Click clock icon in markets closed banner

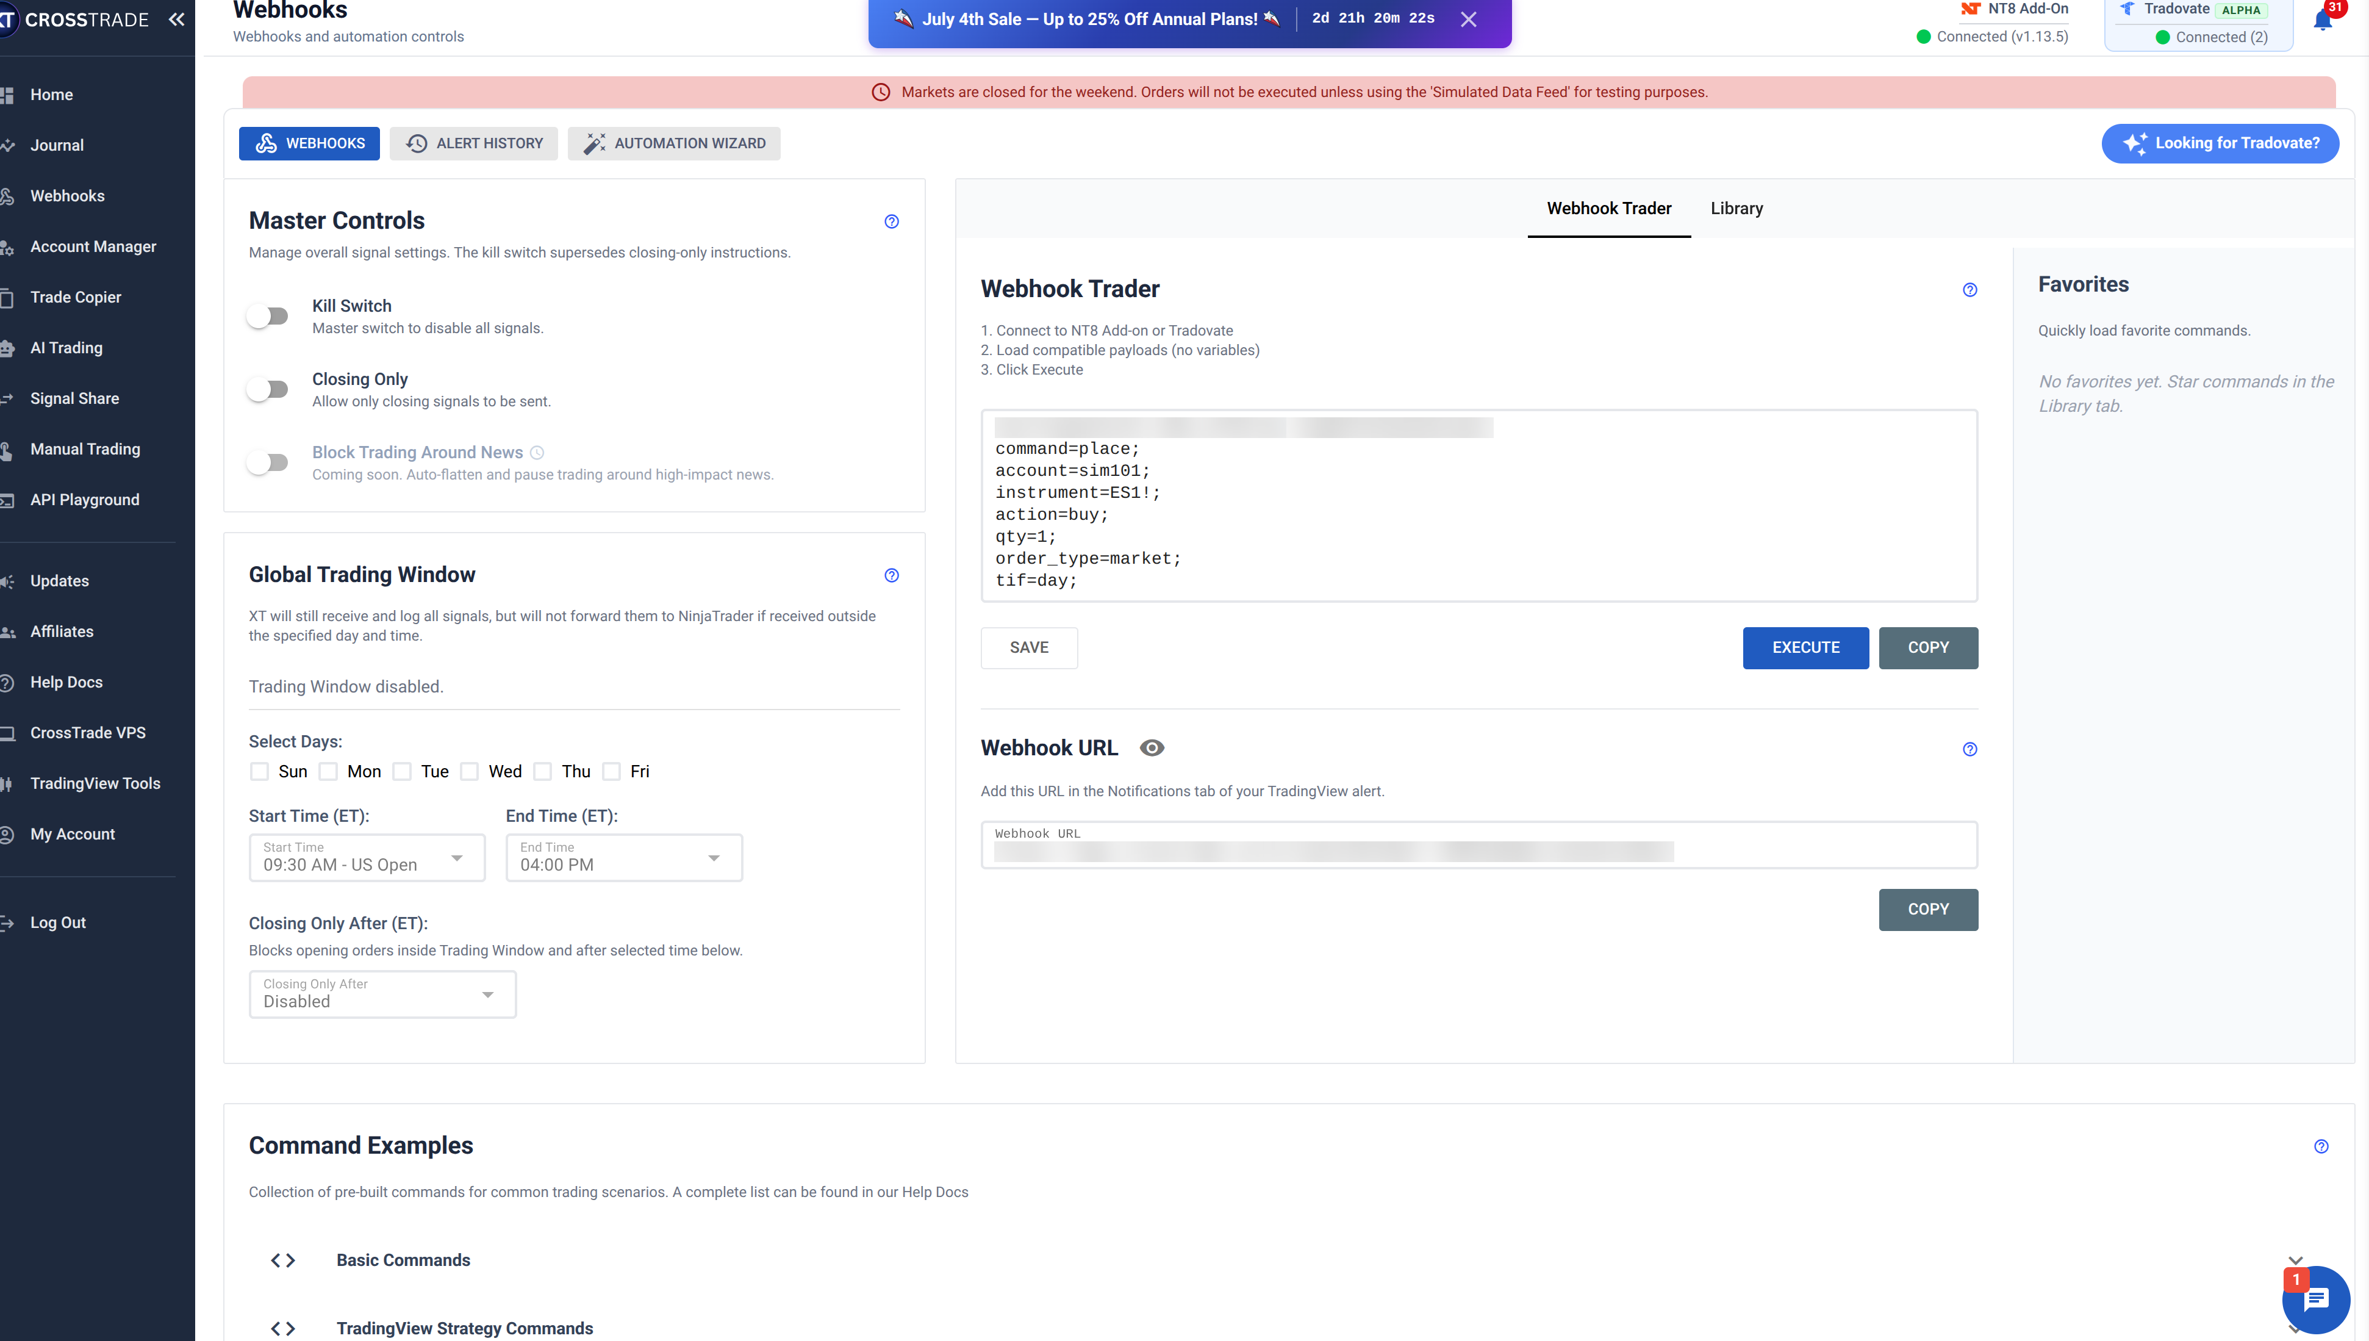pos(881,92)
